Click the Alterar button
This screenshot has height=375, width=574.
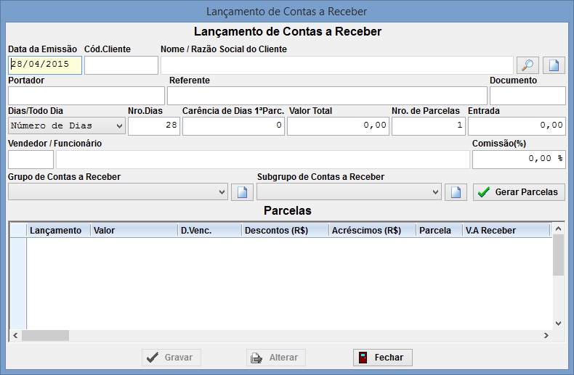[x=276, y=358]
